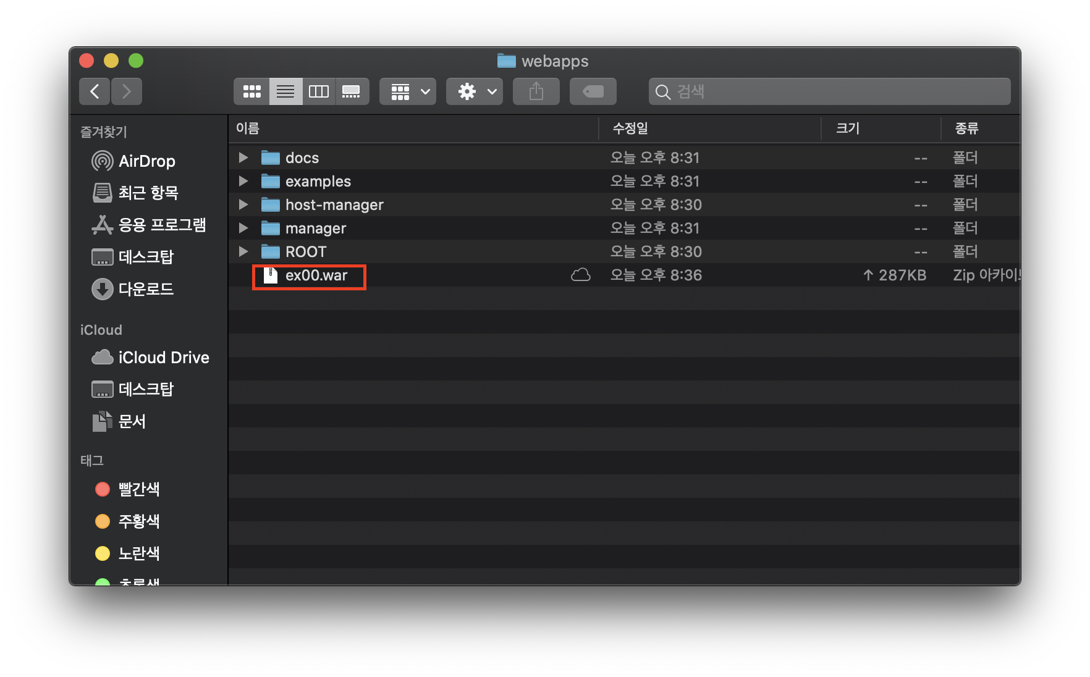Click the iCloud status icon for ex00.war
Image resolution: width=1090 pixels, height=677 pixels.
click(581, 275)
